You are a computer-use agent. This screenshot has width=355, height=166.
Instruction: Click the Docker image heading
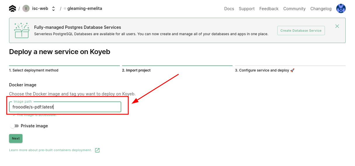coord(23,85)
